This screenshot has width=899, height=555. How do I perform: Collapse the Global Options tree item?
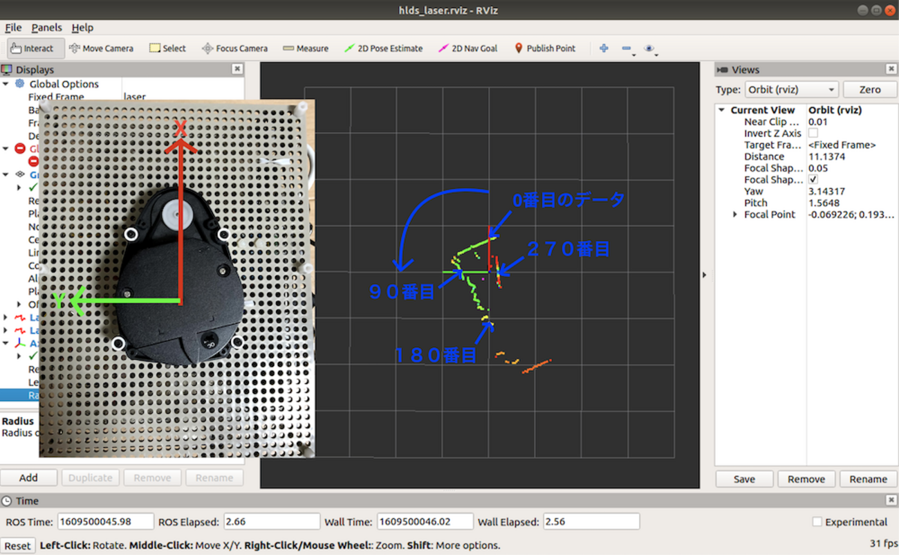(6, 84)
